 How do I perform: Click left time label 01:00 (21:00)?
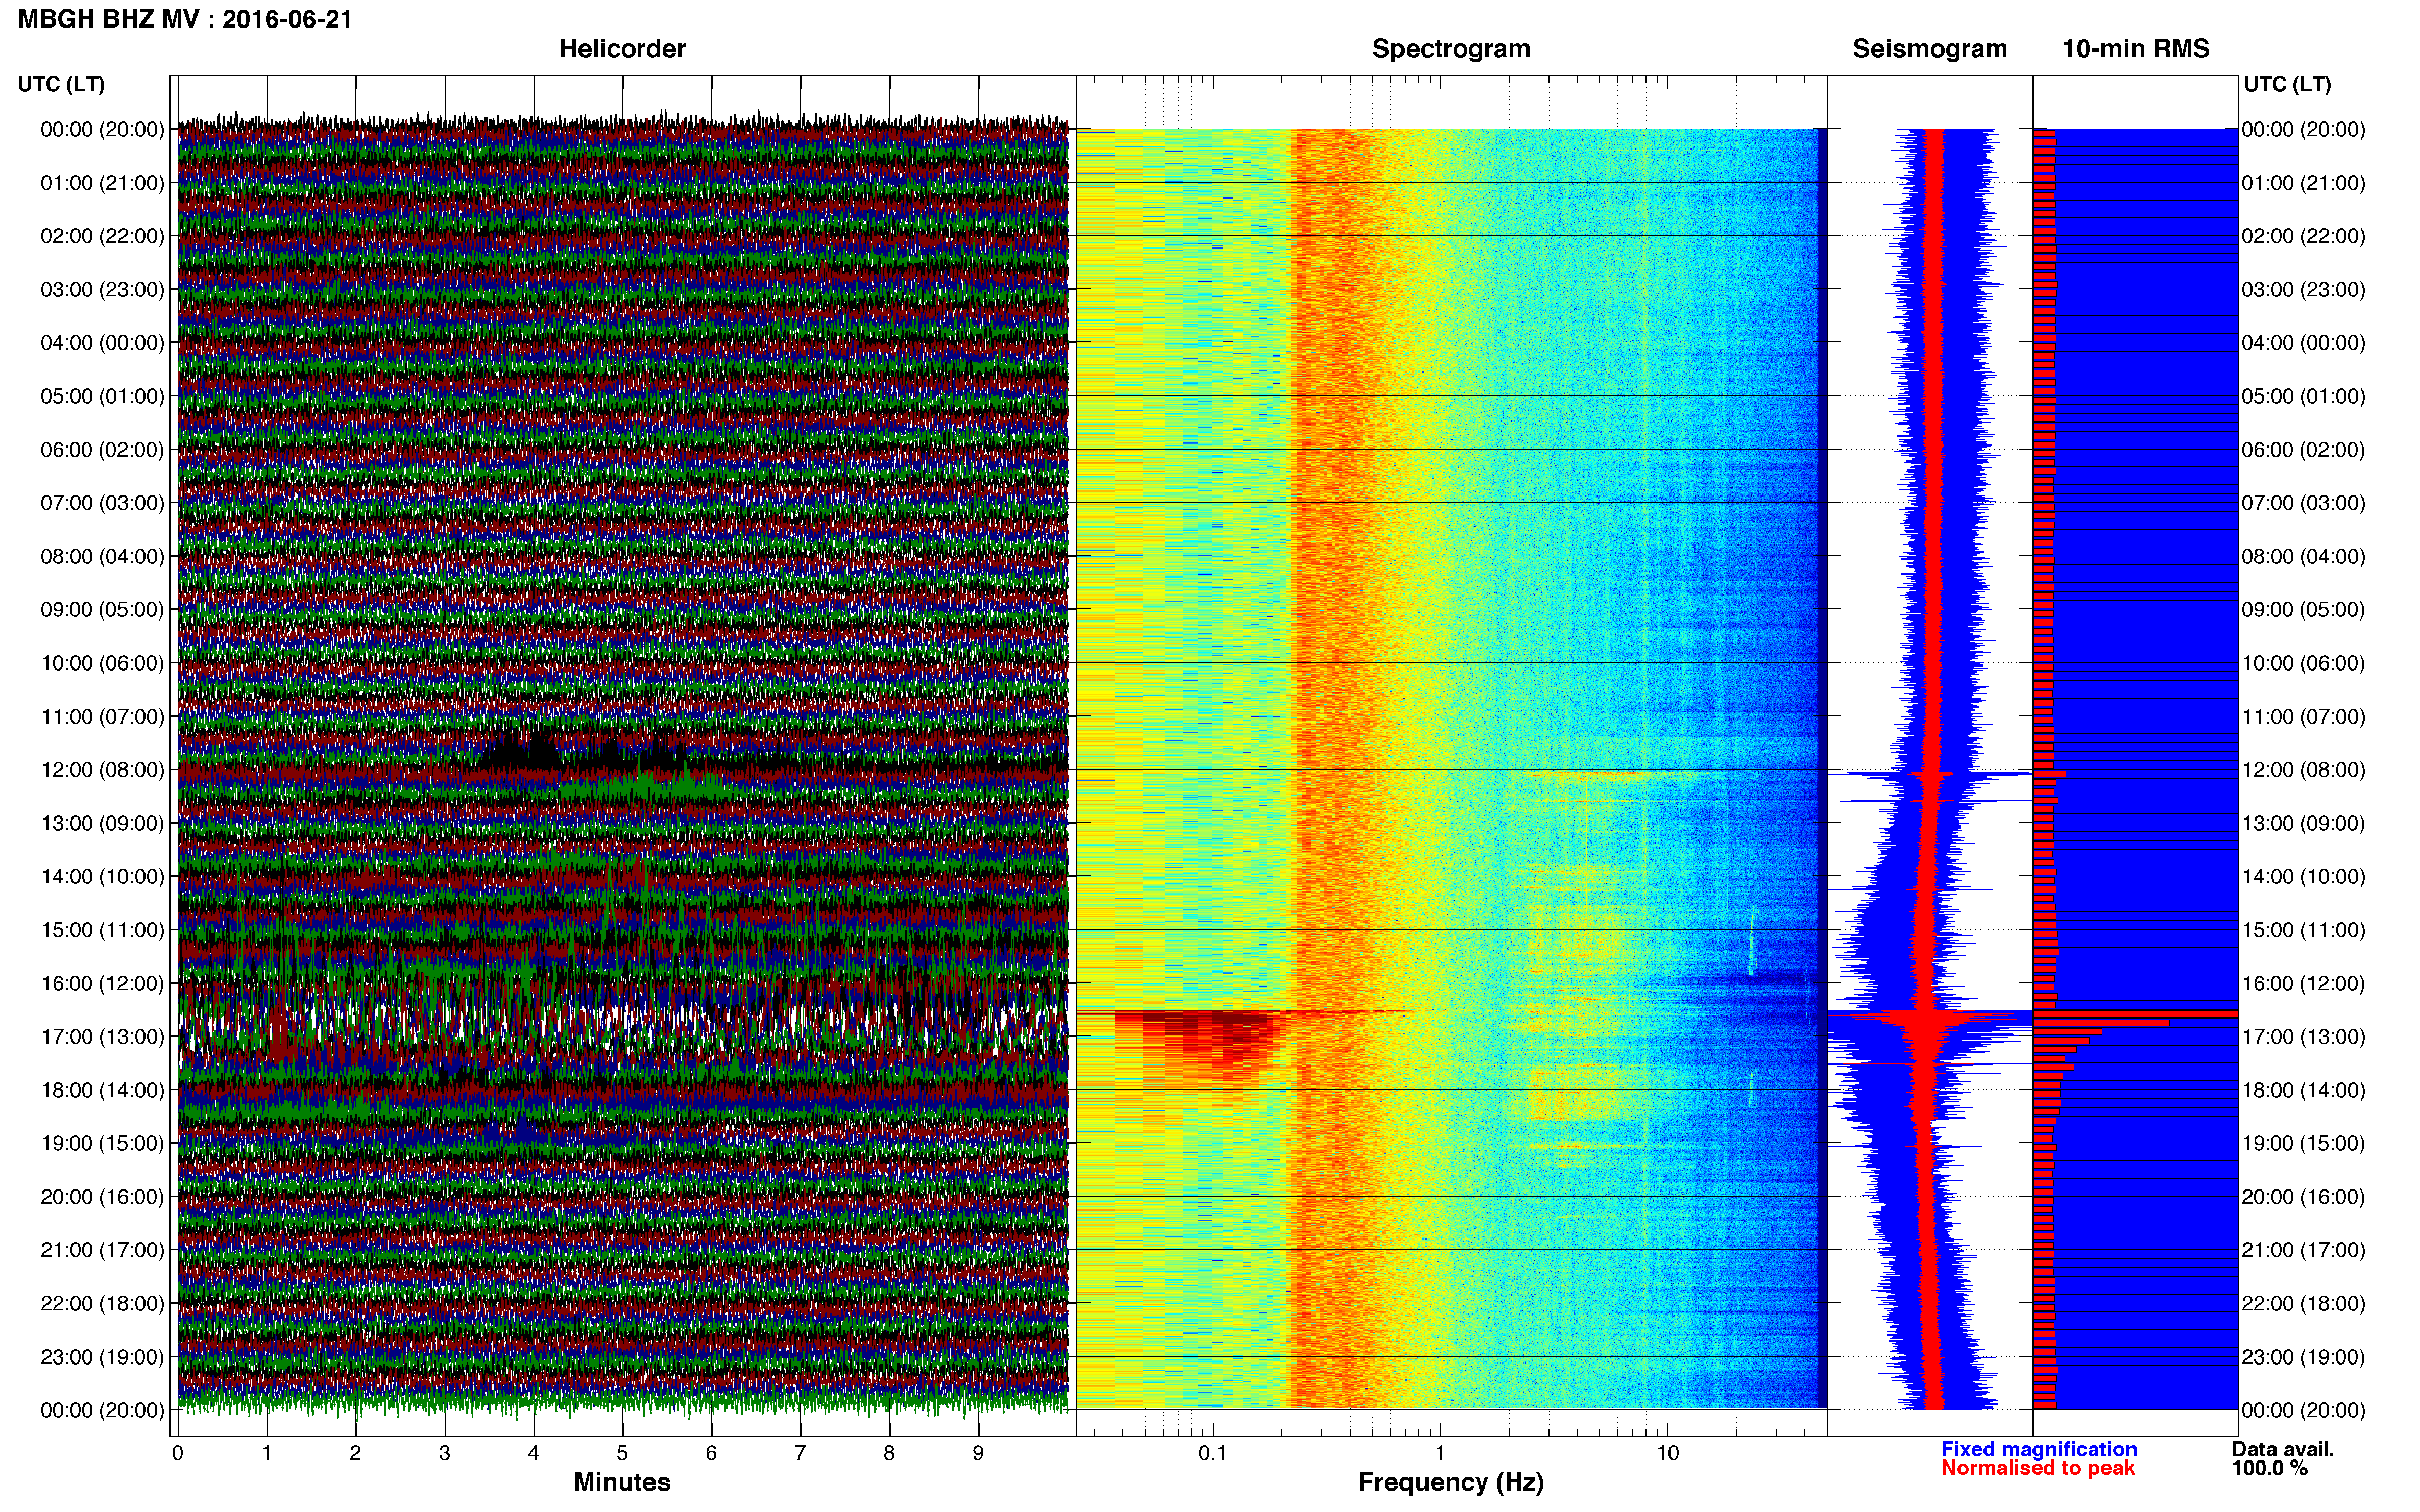tap(102, 183)
